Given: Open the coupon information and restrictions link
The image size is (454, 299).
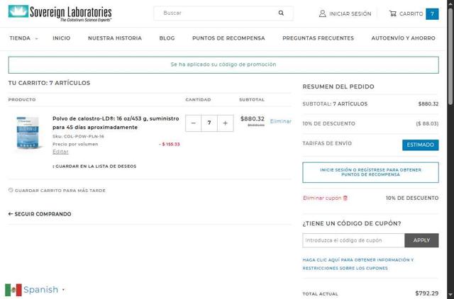Looking at the screenshot, I should point(358,264).
